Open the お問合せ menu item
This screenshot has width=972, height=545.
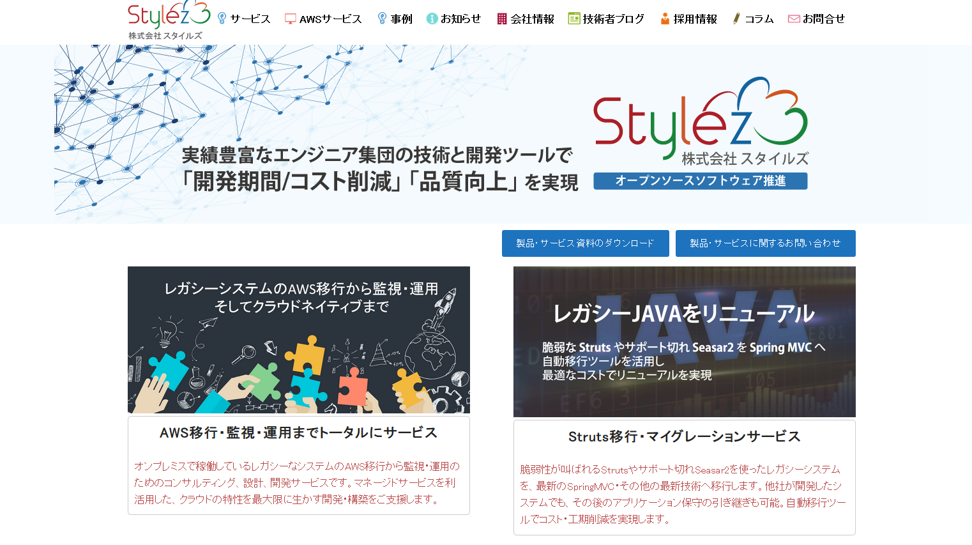point(824,19)
